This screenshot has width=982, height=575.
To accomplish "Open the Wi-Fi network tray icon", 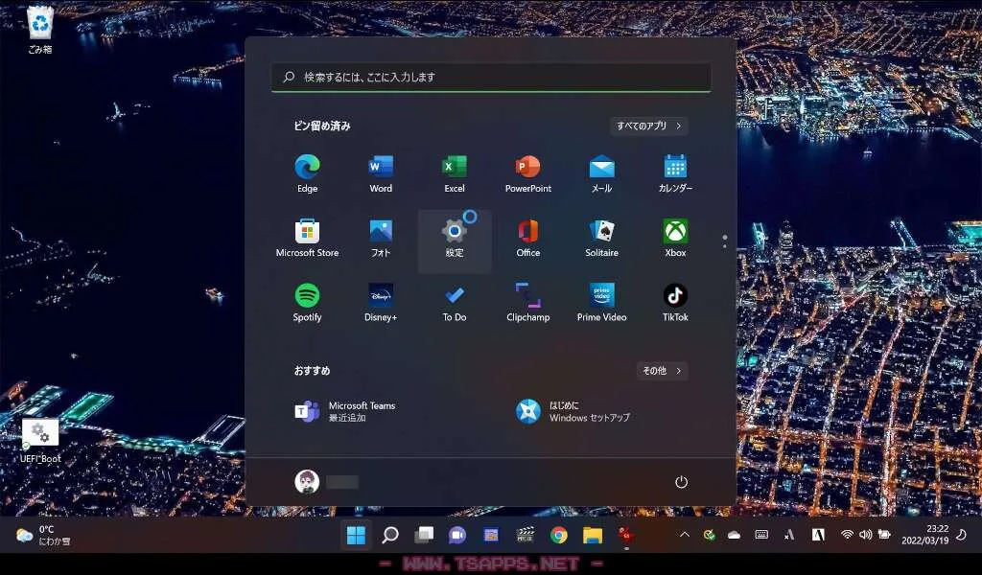I will (x=848, y=535).
